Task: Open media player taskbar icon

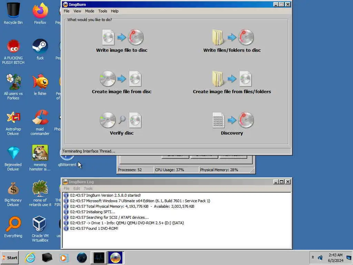Action: [64, 257]
